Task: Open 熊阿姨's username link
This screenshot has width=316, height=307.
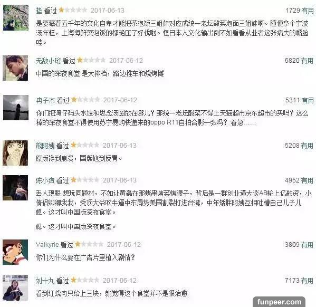Action: [x=45, y=146]
